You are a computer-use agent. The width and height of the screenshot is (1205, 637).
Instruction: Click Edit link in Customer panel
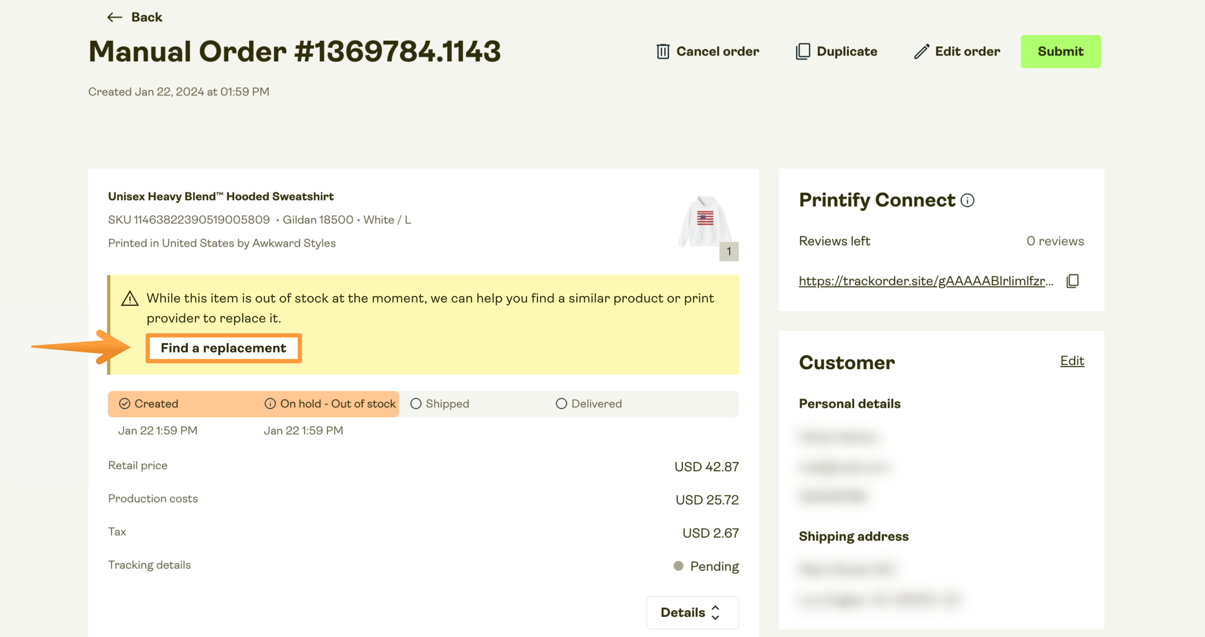coord(1072,361)
